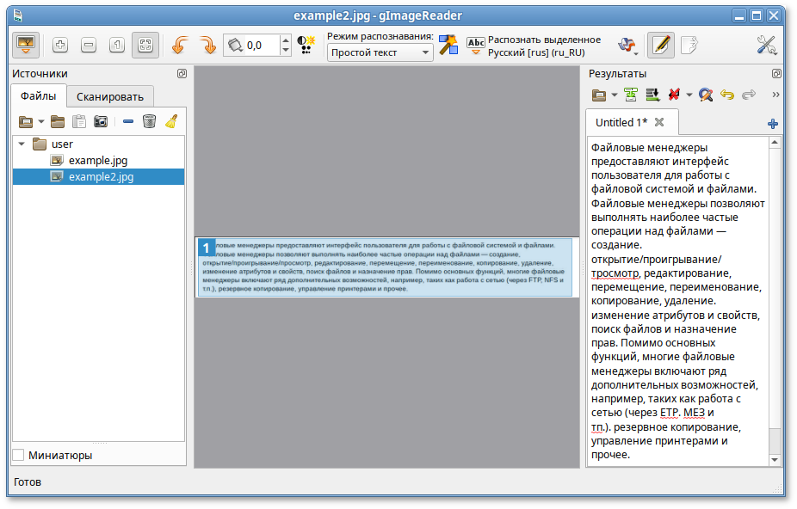The image size is (797, 509).
Task: Expand the results toolbar overflow chevron
Action: click(775, 95)
